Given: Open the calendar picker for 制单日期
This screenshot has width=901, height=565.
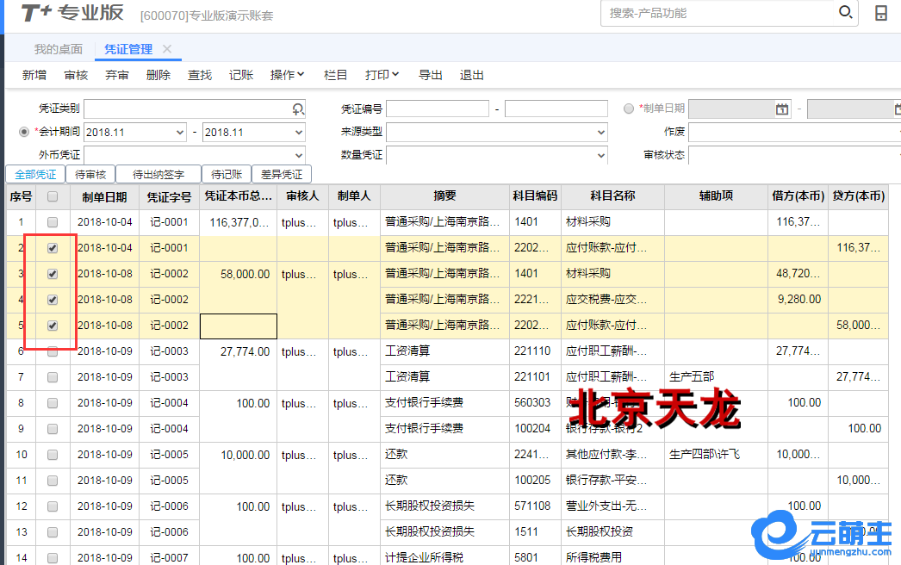Looking at the screenshot, I should [x=781, y=109].
